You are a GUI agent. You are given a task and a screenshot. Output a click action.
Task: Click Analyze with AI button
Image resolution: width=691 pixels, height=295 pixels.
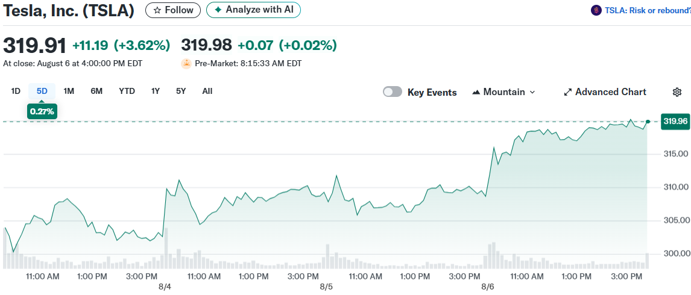coord(253,10)
